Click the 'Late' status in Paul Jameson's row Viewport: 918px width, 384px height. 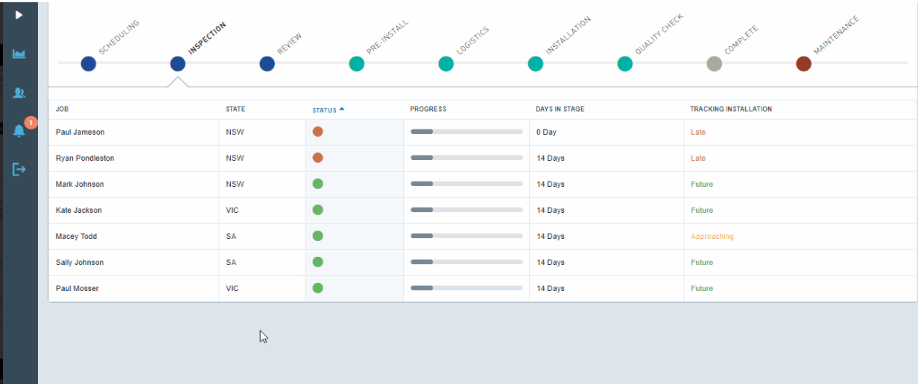coord(698,132)
